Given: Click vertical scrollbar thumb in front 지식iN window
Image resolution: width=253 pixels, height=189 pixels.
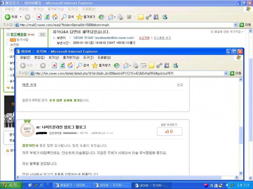Looking at the screenshot, I should (241, 135).
